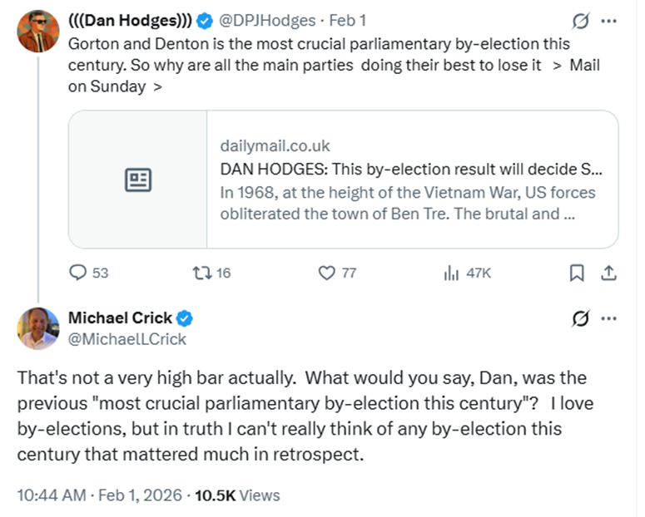Screen dimensions: 645x517
Task: Click the Michael Crick display name
Action: click(x=120, y=318)
